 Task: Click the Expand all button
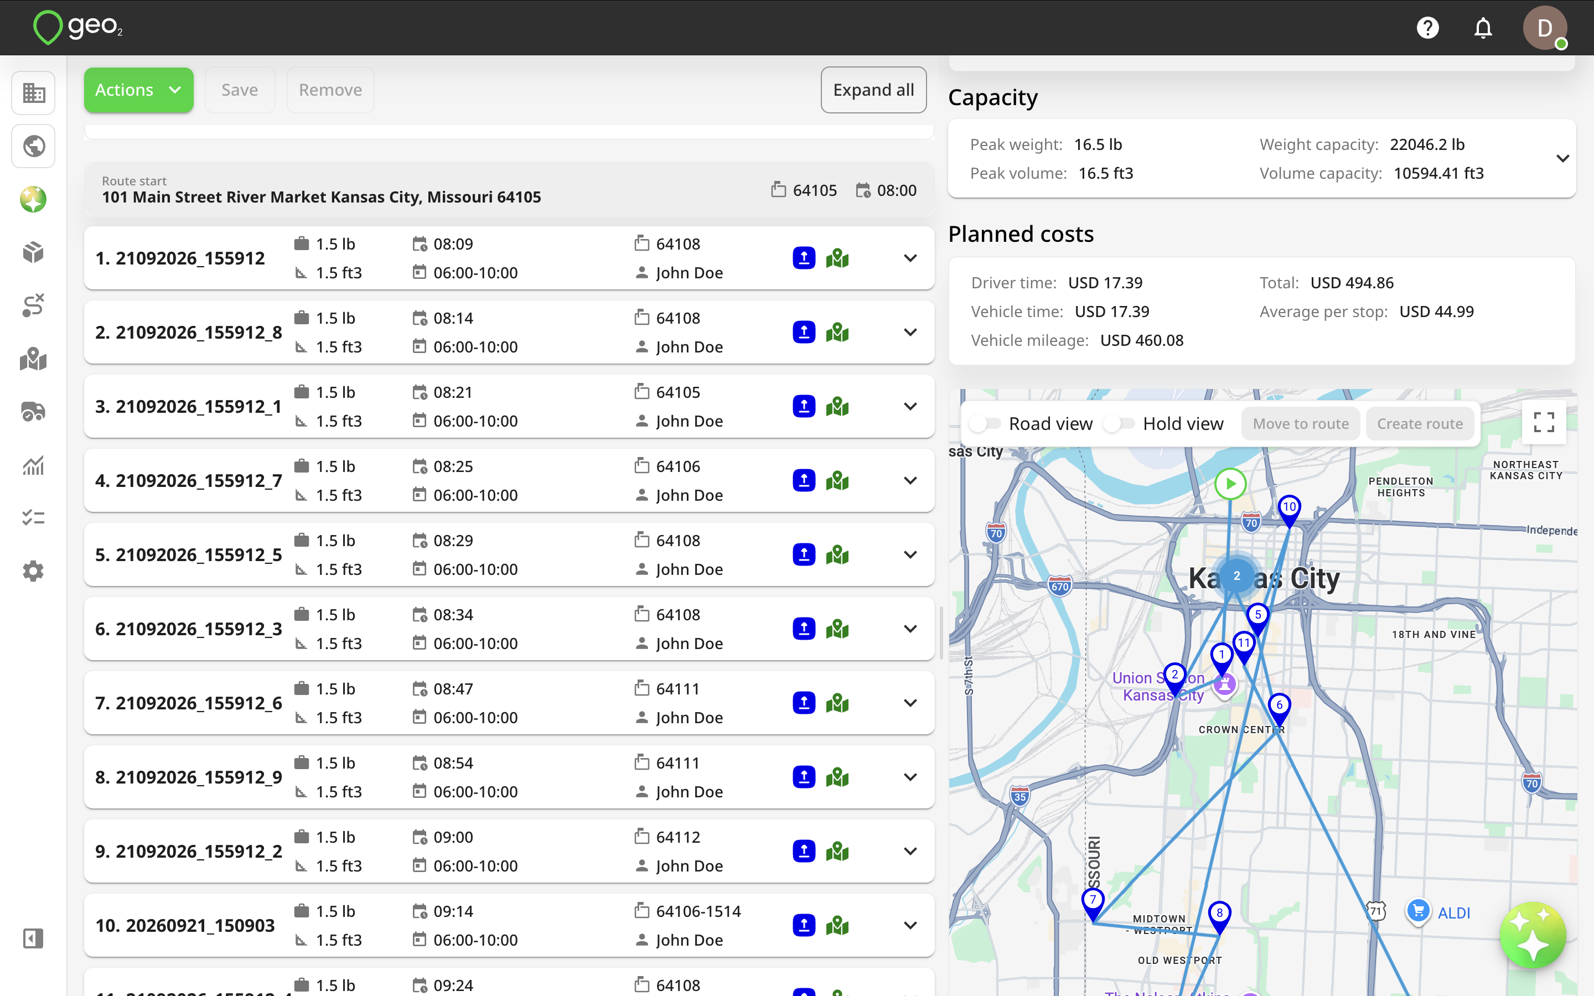[873, 90]
